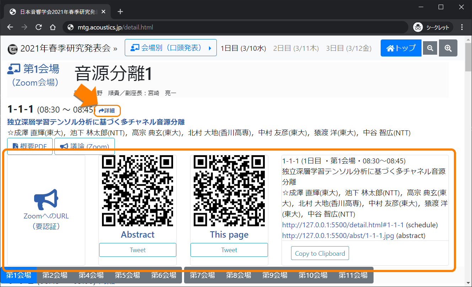The height and width of the screenshot is (287, 472).
Task: Expand the 会場別（口頭発表）dropdown
Action: [171, 48]
